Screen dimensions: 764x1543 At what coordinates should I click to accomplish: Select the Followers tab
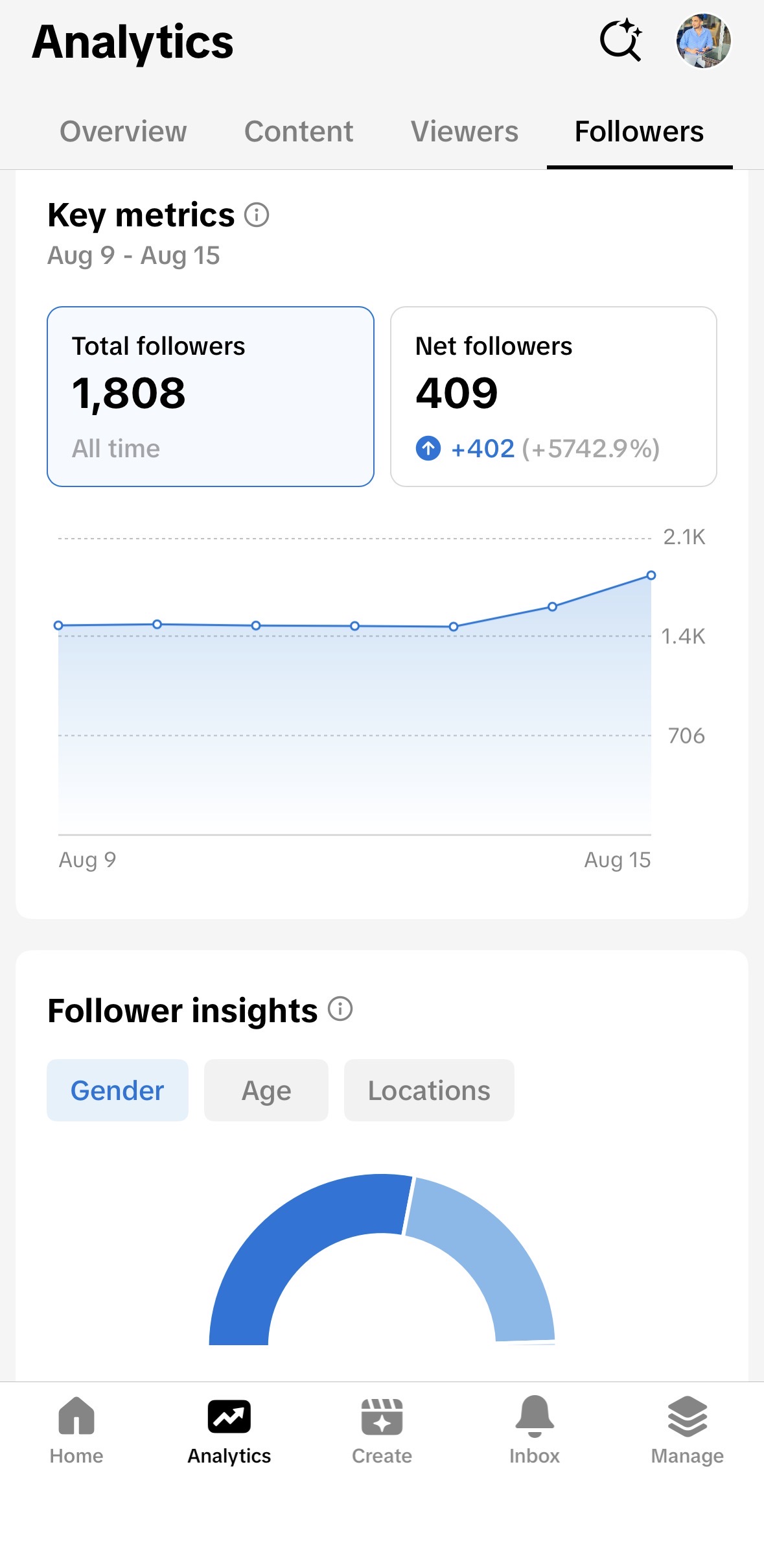(x=640, y=132)
